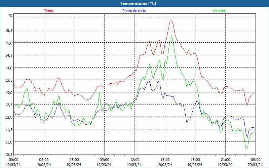Click the 14,5 y-axis value
Screen dimensions: 269x168
tap(9, 55)
